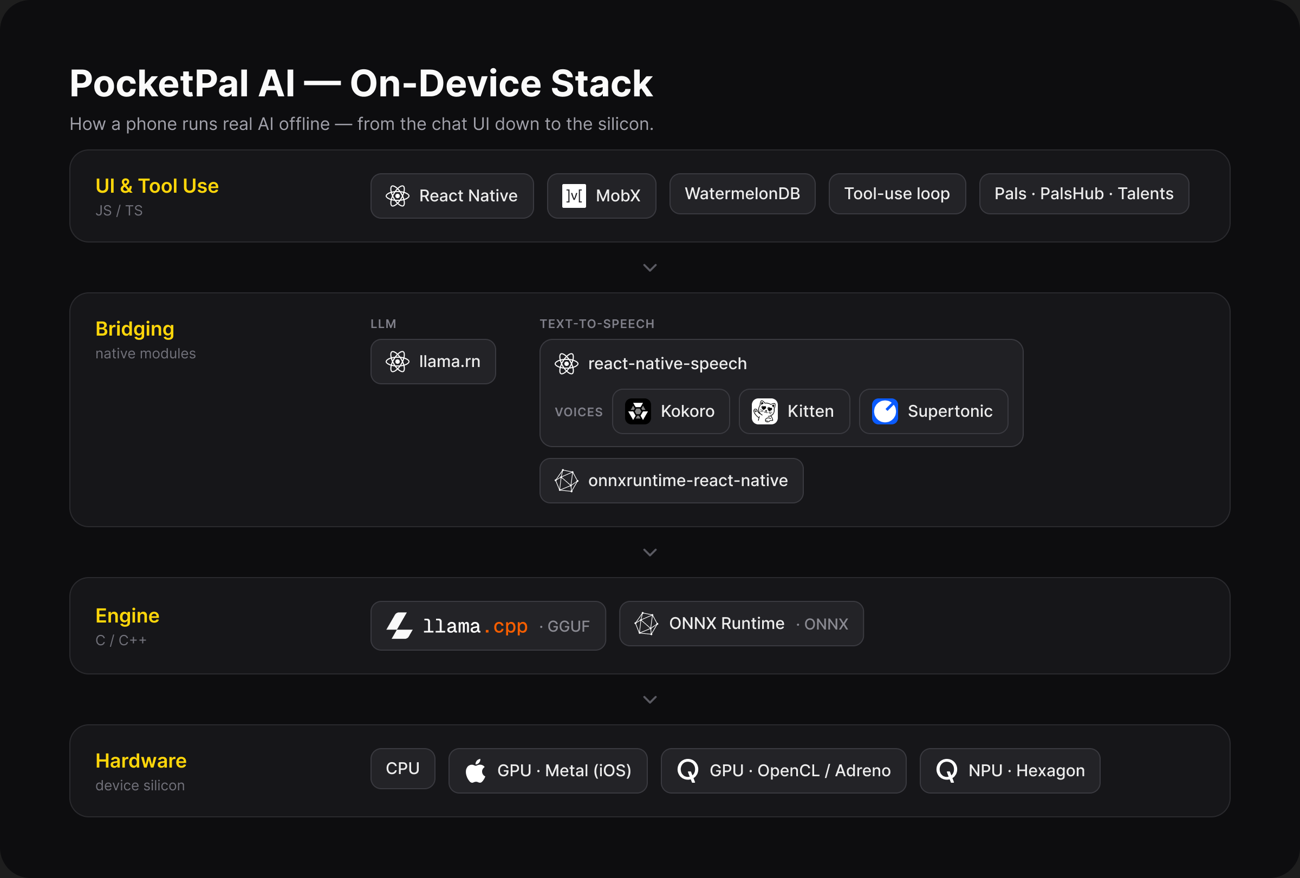Click the chevron below the Bridging layer
1300x878 pixels.
pos(649,552)
